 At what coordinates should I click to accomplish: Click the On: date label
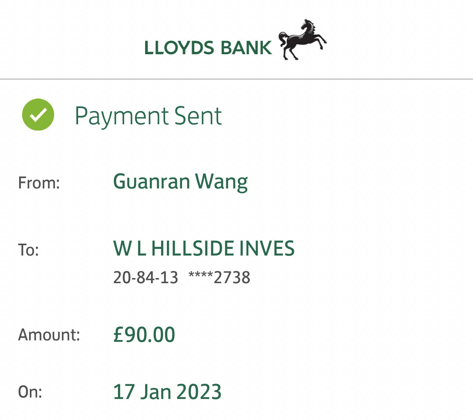(x=30, y=392)
